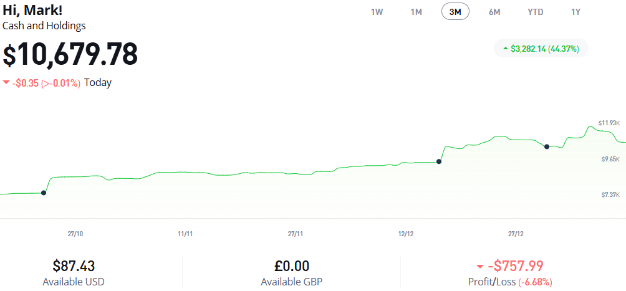Select the 3M time range tab
This screenshot has width=626, height=291.
[x=455, y=12]
